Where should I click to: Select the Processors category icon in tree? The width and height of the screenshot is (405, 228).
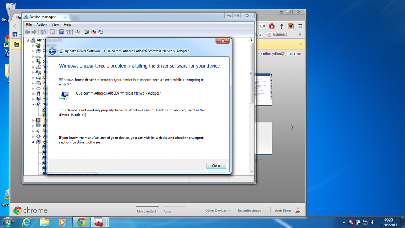click(x=38, y=120)
